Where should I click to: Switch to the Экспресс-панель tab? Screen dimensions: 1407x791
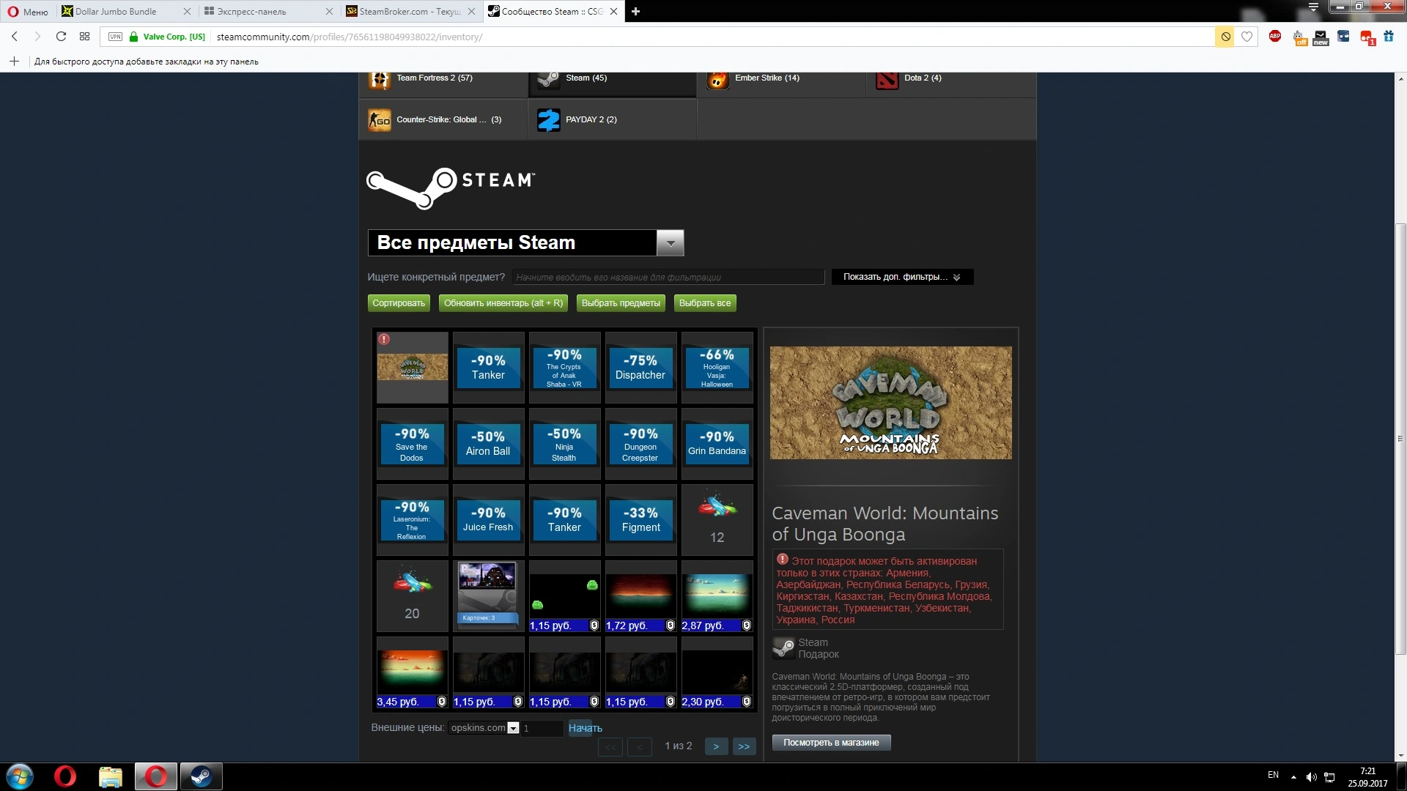[x=267, y=12]
